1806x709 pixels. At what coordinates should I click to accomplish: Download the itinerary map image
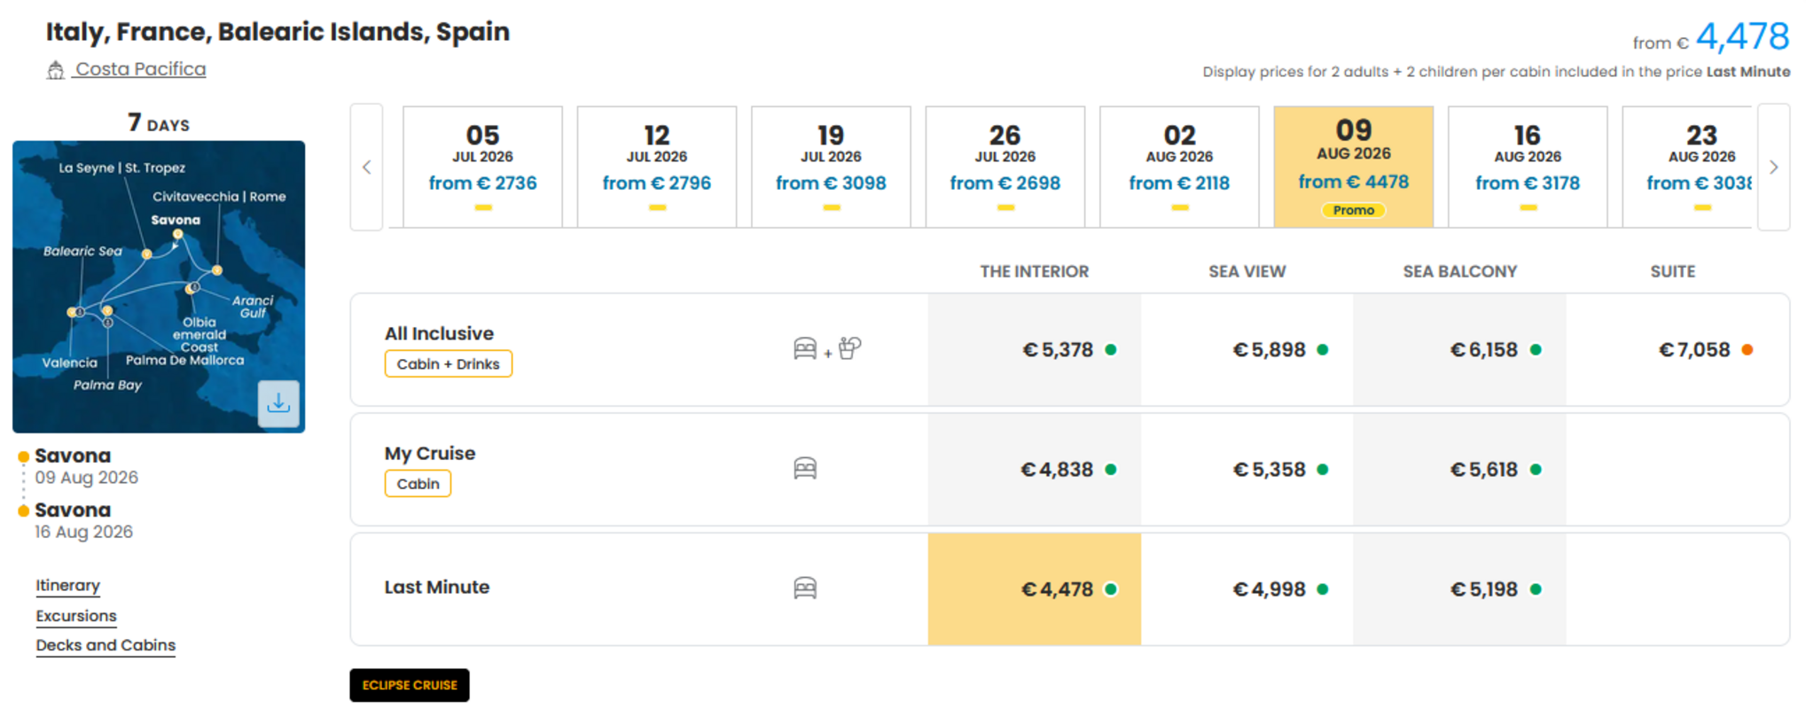pyautogui.click(x=278, y=404)
